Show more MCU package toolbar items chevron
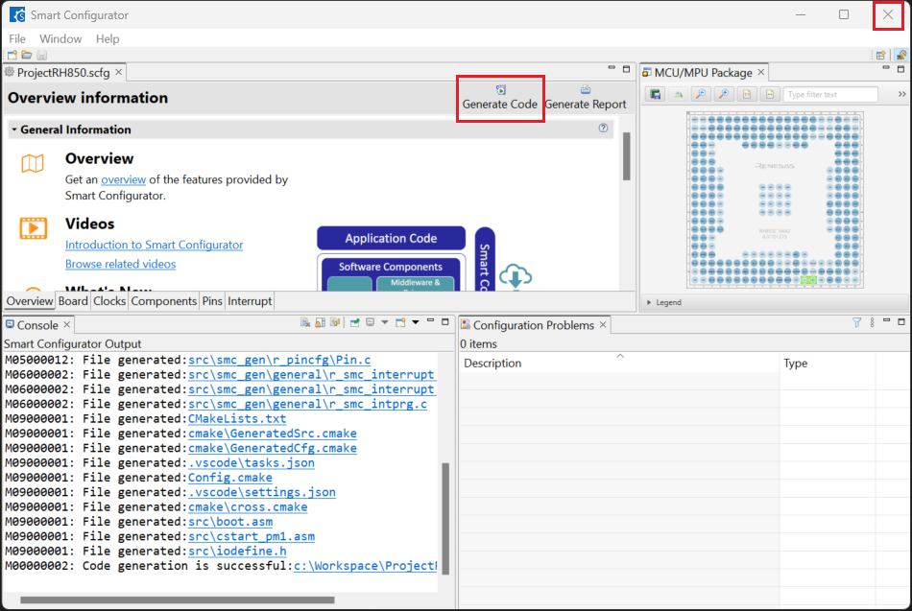This screenshot has height=611, width=912. tap(901, 94)
